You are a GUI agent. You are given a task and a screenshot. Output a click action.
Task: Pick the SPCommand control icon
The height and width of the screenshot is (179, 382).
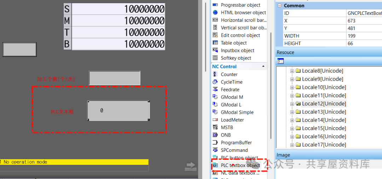tap(215, 150)
